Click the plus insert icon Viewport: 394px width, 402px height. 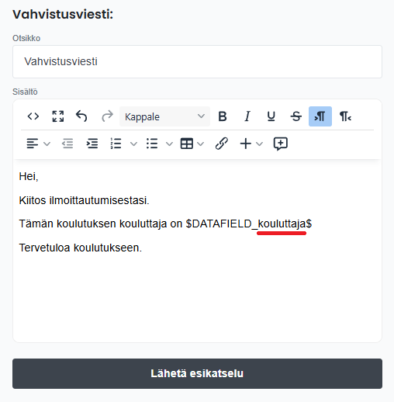coord(246,144)
